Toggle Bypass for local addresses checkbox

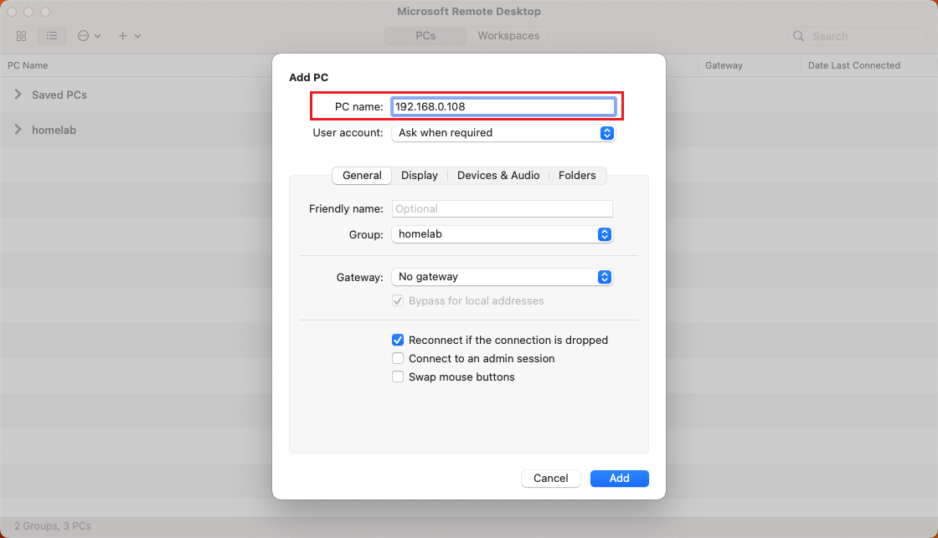[x=398, y=300]
